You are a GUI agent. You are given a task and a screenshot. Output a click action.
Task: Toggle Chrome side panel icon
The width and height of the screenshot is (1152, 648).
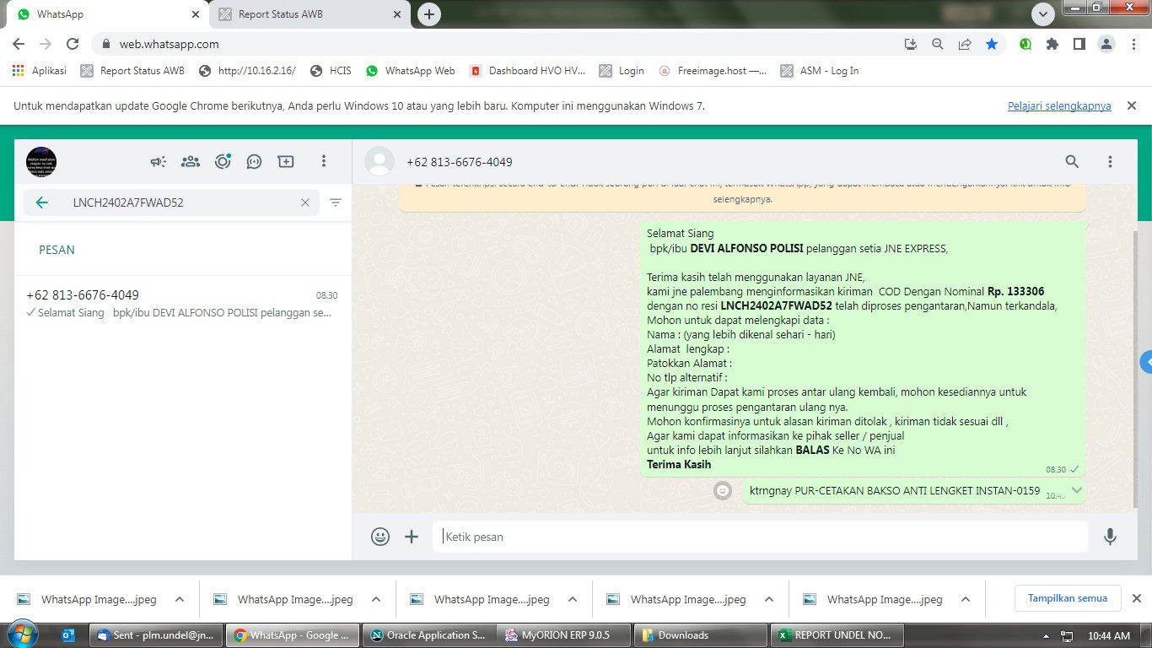[1079, 44]
